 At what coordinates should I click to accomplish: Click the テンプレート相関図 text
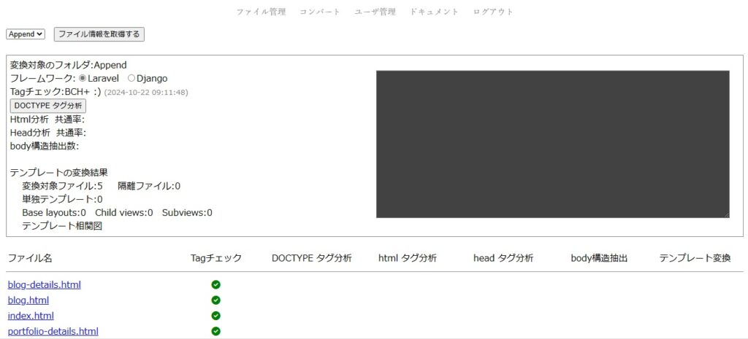(62, 226)
